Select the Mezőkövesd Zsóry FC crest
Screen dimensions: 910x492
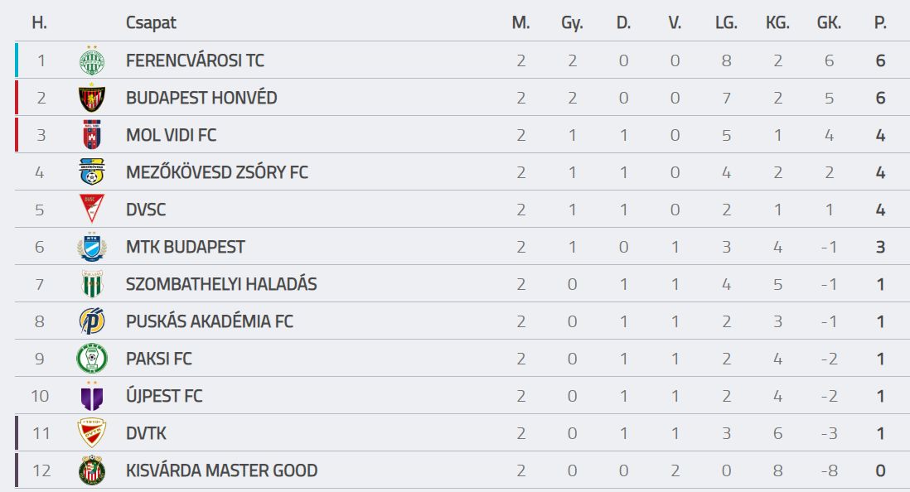(92, 171)
